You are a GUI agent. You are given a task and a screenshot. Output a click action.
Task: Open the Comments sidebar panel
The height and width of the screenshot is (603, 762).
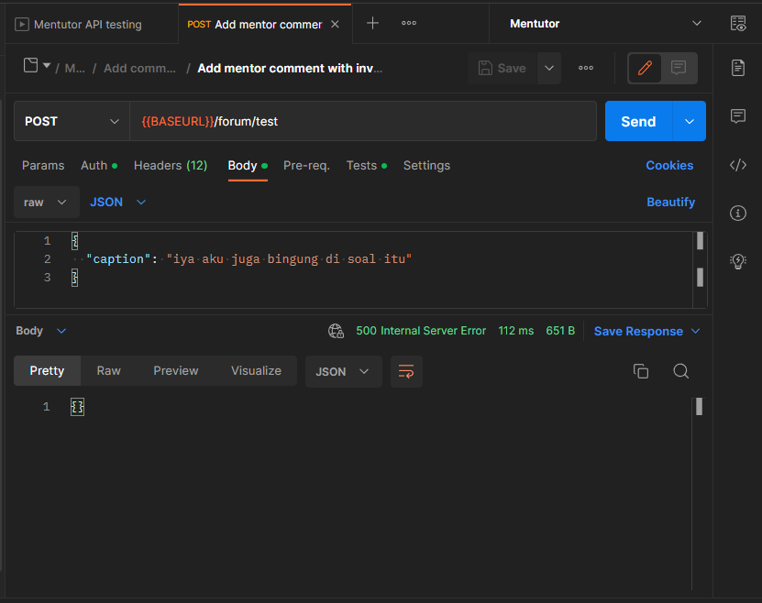738,115
